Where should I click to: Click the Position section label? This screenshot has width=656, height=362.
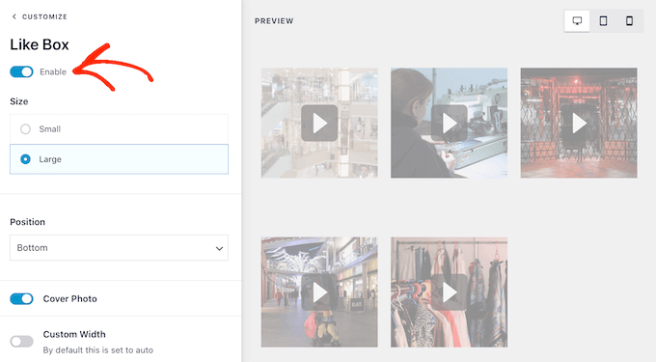pyautogui.click(x=28, y=222)
